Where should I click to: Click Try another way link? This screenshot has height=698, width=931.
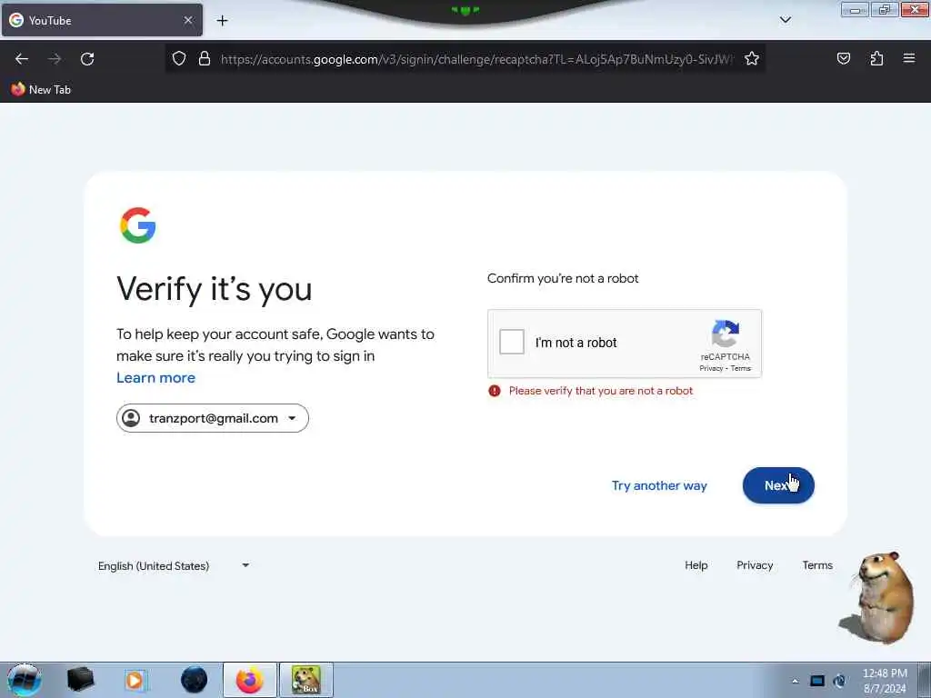[x=659, y=485]
